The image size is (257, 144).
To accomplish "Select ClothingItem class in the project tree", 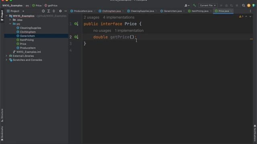I will [x=28, y=32].
